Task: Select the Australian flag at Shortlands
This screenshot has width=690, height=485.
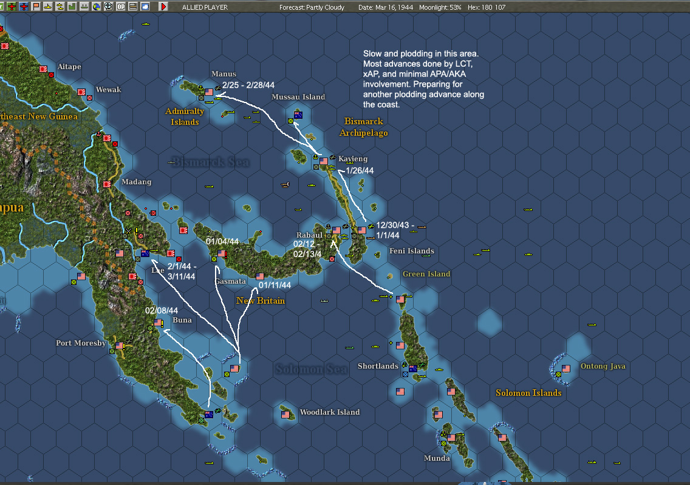Action: [413, 369]
